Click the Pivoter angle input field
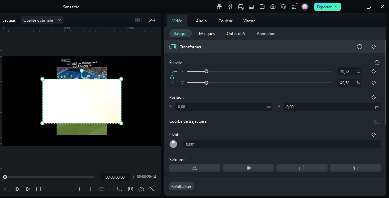Image resolution: width=389 pixels, height=198 pixels. pos(281,144)
